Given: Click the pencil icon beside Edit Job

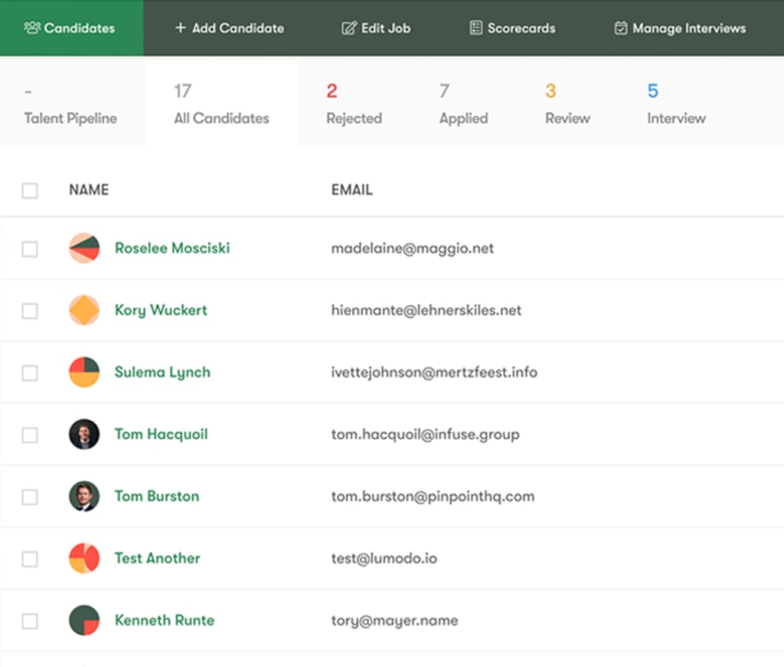Looking at the screenshot, I should coord(349,28).
